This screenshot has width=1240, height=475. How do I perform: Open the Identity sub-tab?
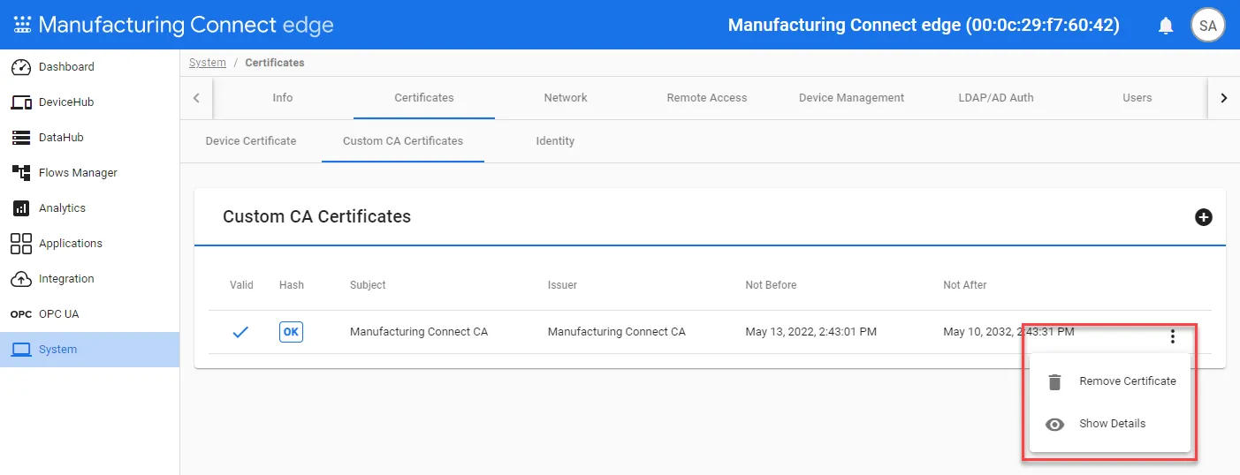point(555,141)
